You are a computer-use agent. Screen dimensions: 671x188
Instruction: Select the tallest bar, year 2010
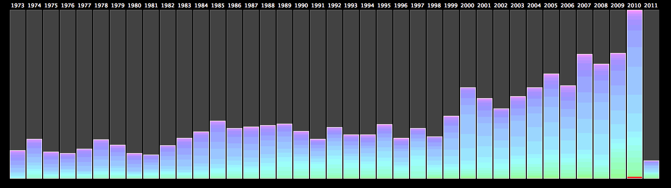click(x=635, y=94)
